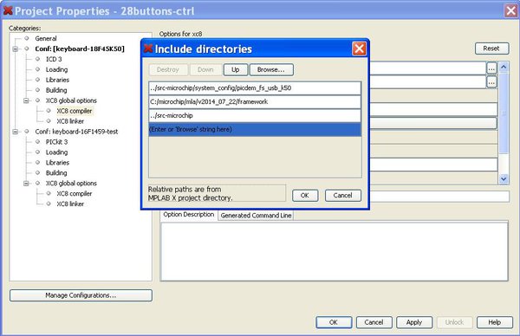Select XC8 linker under keyboard-18F45K50
This screenshot has height=336, width=520.
(x=70, y=121)
